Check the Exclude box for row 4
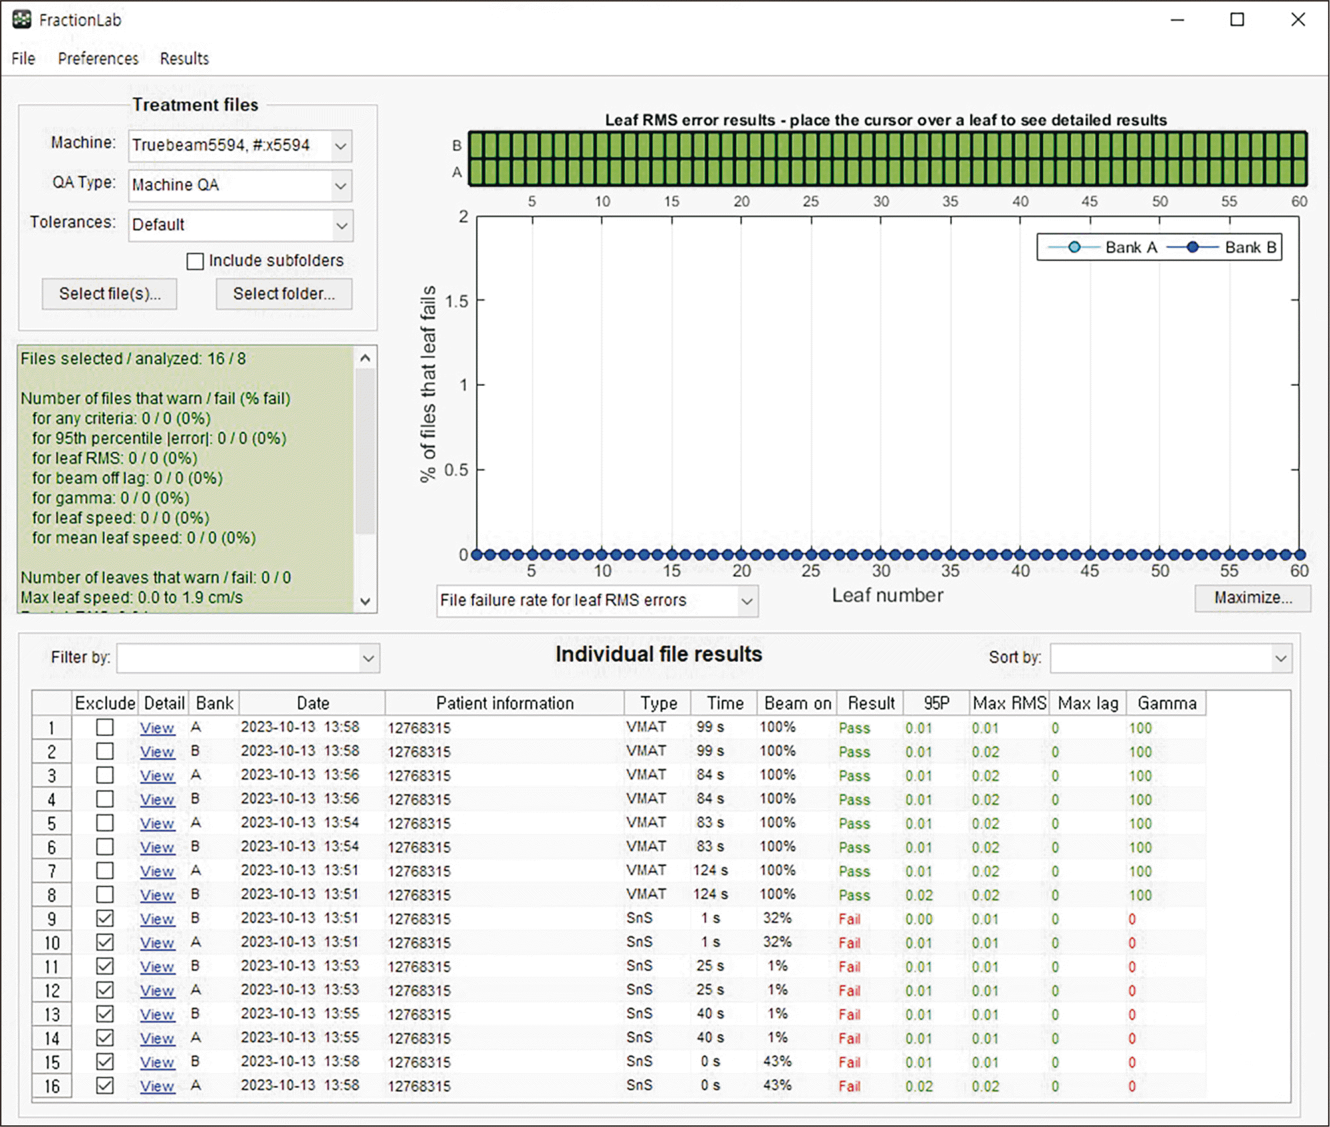 [x=105, y=799]
